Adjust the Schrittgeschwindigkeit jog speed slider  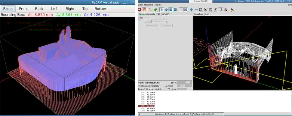pyautogui.click(x=184, y=86)
